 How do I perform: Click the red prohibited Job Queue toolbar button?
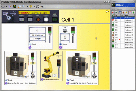(x=130, y=12)
